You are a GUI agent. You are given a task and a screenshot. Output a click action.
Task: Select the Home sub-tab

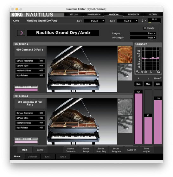pyautogui.click(x=17, y=157)
